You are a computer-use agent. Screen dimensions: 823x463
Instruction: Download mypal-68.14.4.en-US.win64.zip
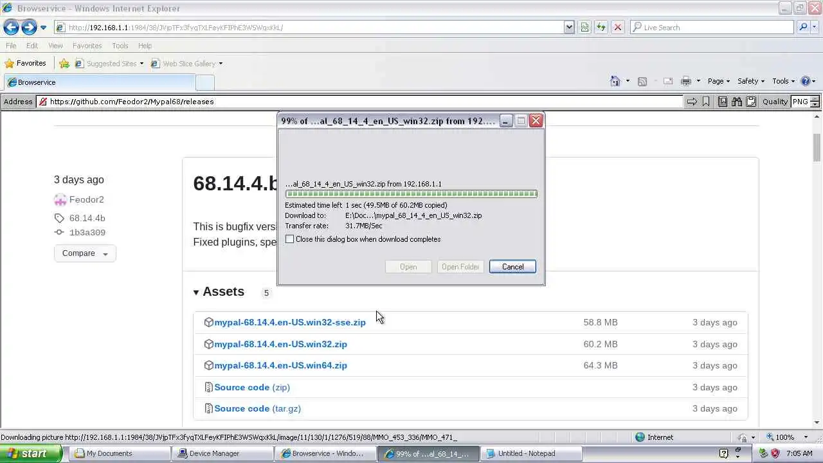280,365
